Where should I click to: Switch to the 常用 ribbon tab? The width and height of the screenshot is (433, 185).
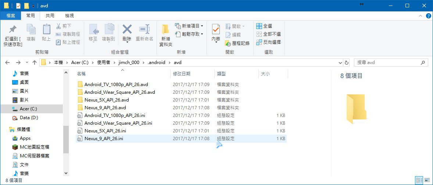[x=31, y=16]
